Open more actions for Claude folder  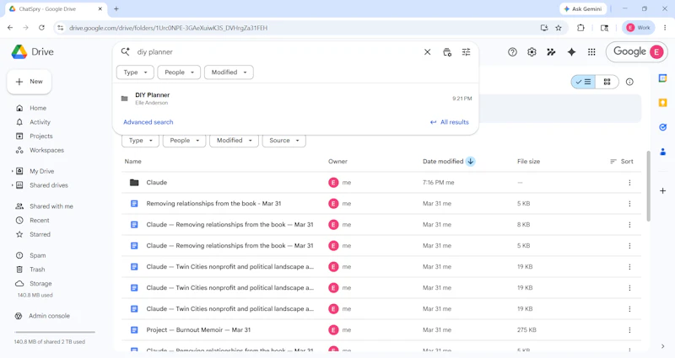click(x=629, y=183)
